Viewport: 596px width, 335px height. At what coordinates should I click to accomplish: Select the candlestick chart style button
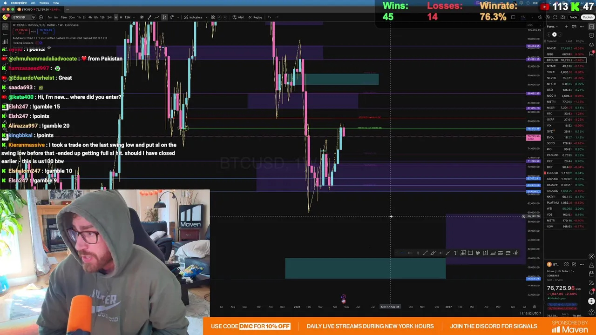(x=164, y=17)
